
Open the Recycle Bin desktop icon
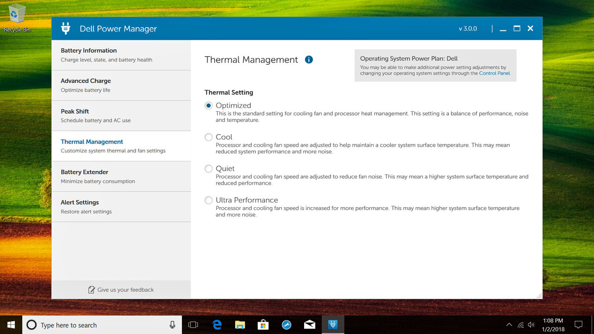pyautogui.click(x=17, y=18)
